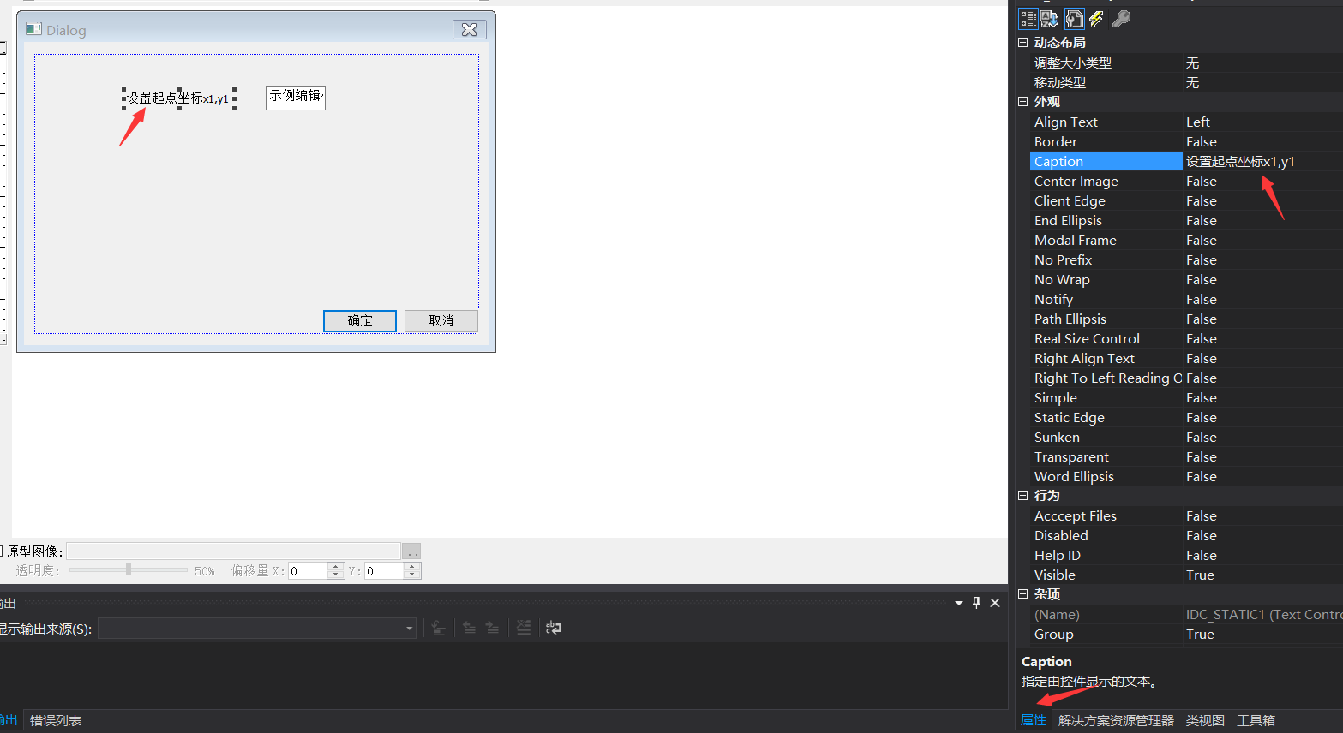Edit the Caption value 设置起点坐标x1,y1
The image size is (1343, 733).
click(1240, 162)
